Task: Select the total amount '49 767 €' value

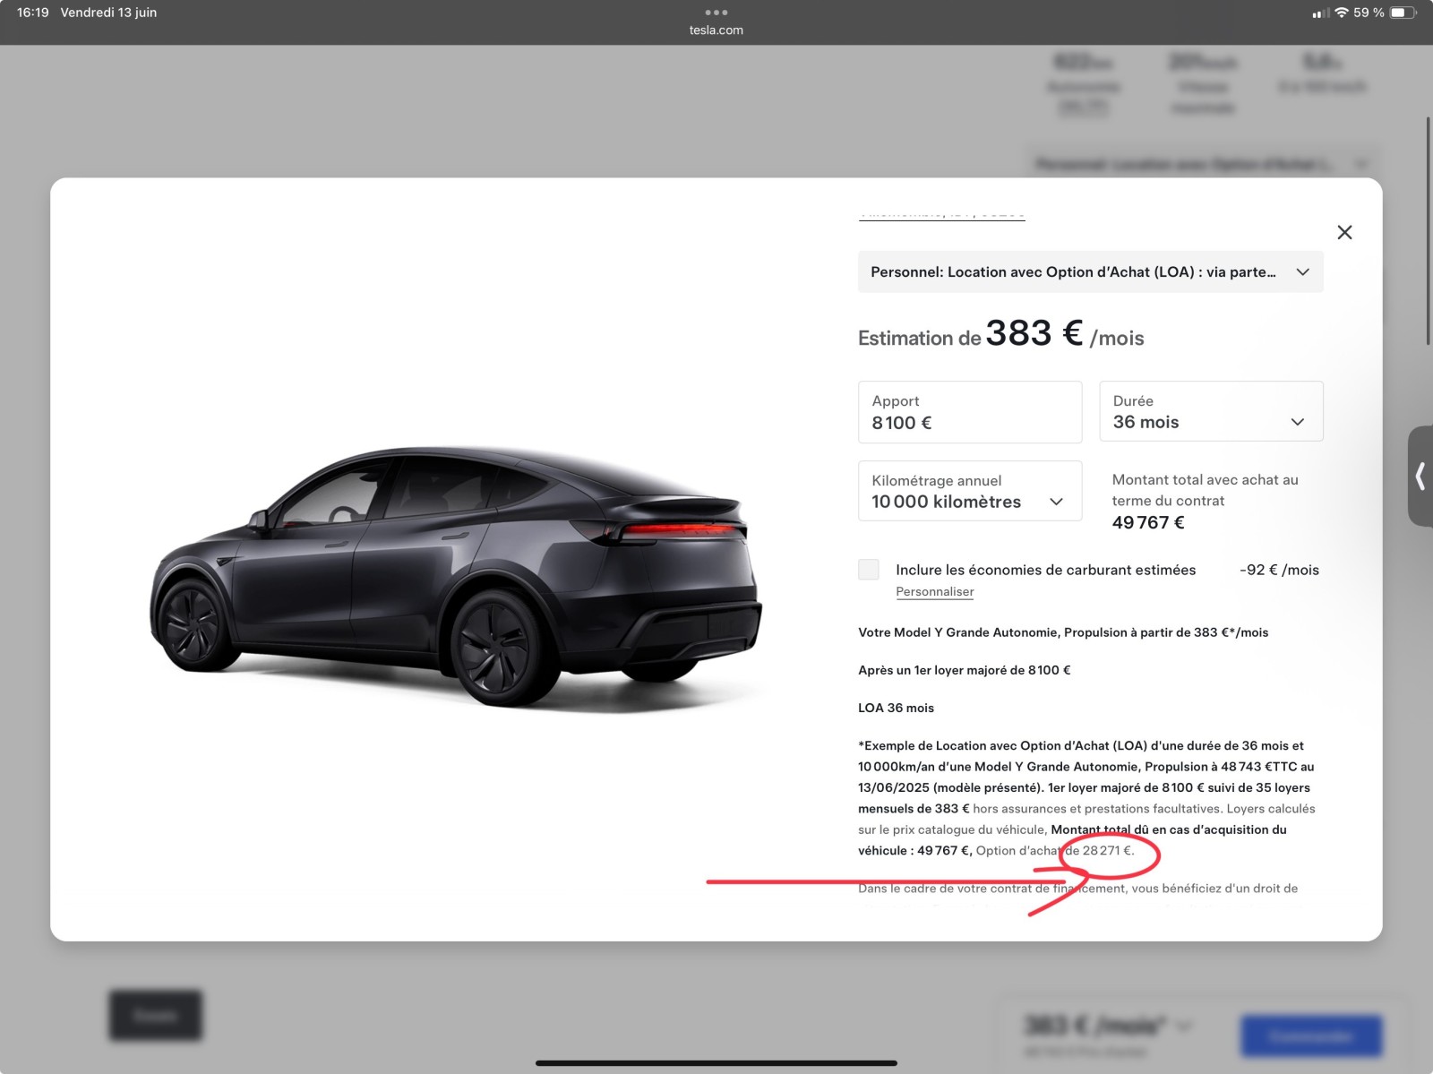Action: [1148, 522]
